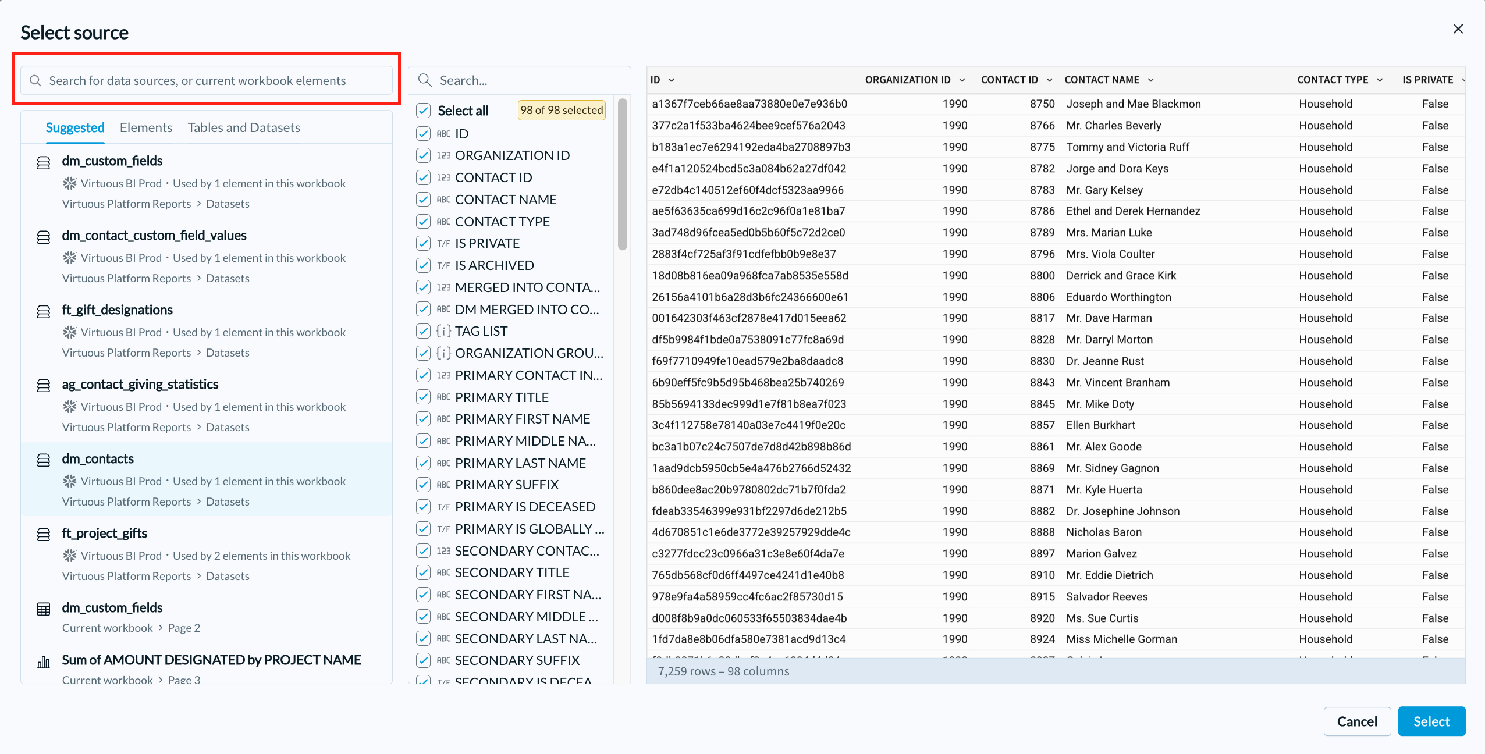Image resolution: width=1485 pixels, height=754 pixels.
Task: Uncheck the ID column checkbox
Action: [x=423, y=134]
